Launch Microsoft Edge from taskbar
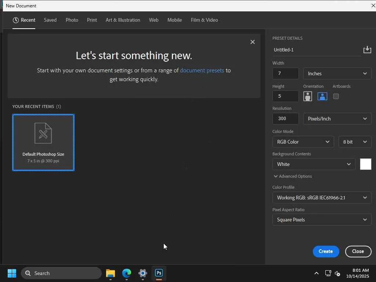This screenshot has height=282, width=376. click(127, 273)
